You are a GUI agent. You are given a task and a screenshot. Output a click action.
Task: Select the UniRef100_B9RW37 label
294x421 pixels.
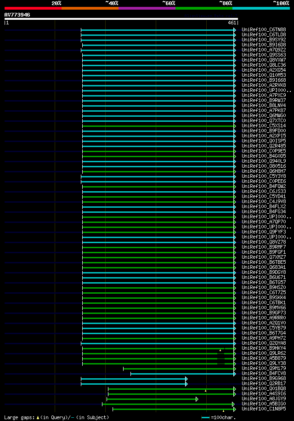tap(264, 100)
